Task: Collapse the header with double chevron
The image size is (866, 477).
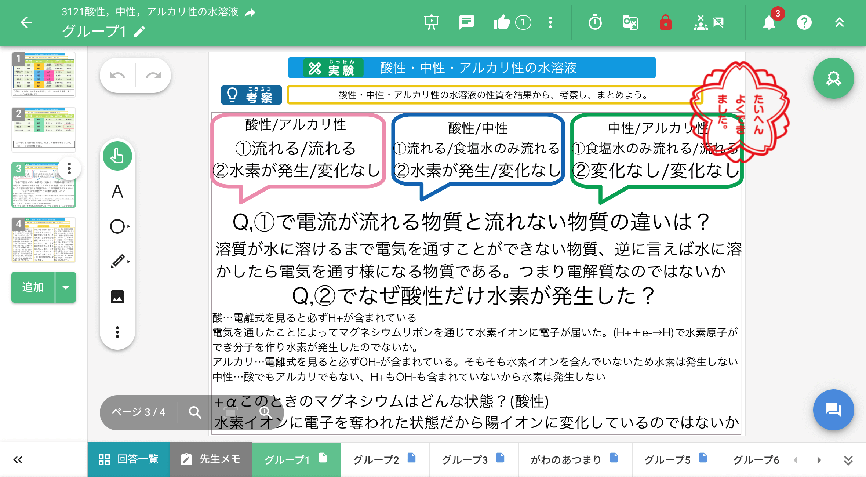Action: click(840, 23)
